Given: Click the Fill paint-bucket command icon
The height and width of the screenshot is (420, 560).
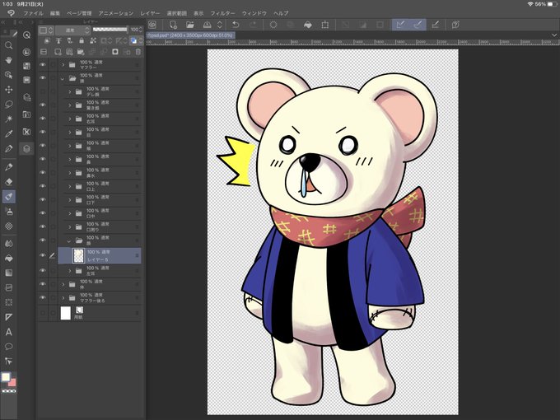Looking at the screenshot, I should pos(307,25).
